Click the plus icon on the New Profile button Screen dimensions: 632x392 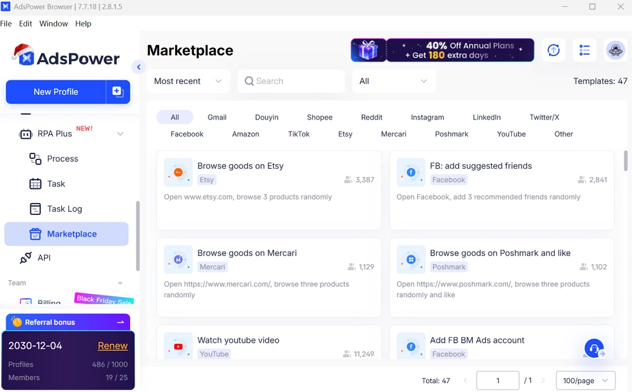(118, 91)
